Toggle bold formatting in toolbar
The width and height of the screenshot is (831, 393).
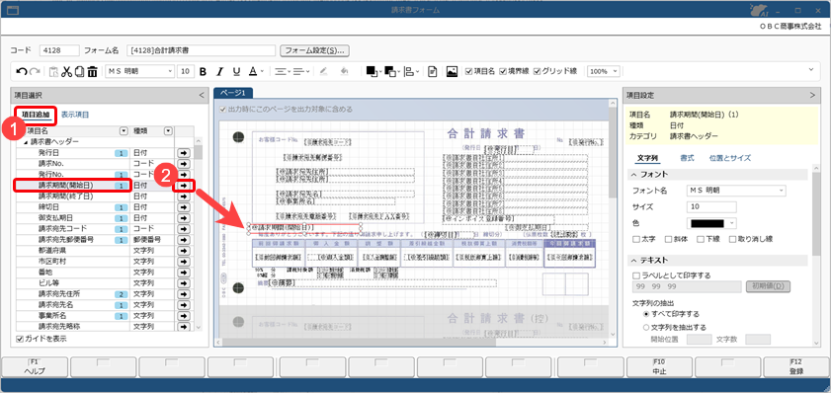point(203,71)
